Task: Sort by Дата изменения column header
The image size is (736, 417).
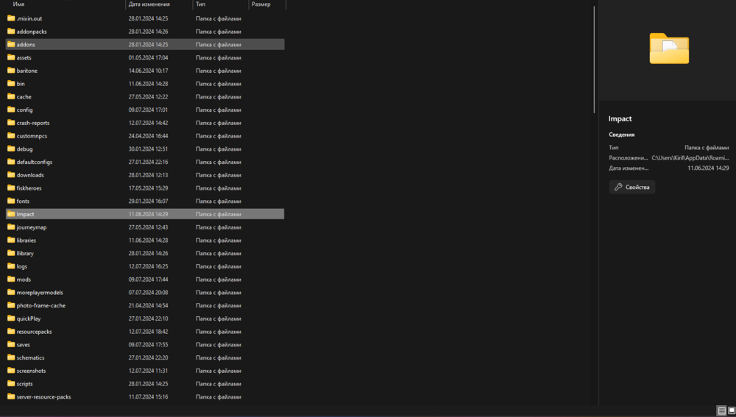Action: (x=149, y=4)
